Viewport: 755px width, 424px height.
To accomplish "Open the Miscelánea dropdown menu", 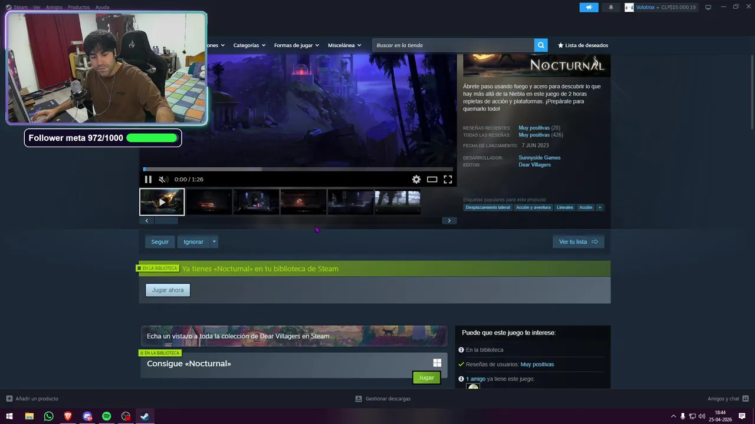I will (x=344, y=45).
